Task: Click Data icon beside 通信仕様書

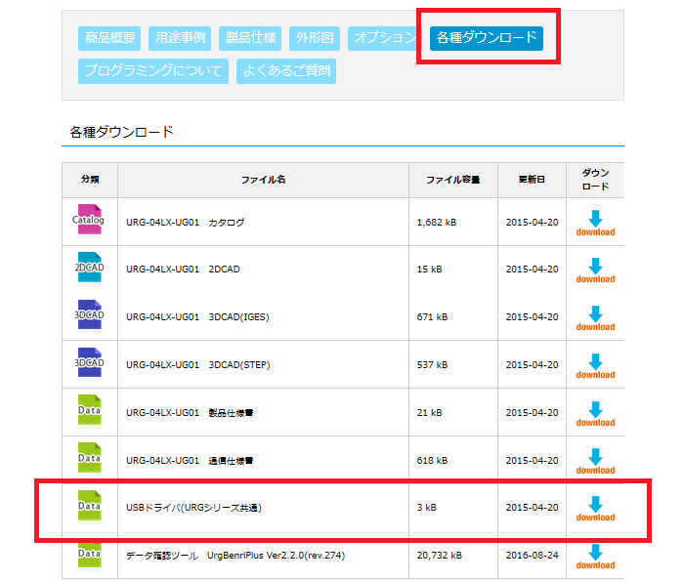Action: pyautogui.click(x=90, y=458)
